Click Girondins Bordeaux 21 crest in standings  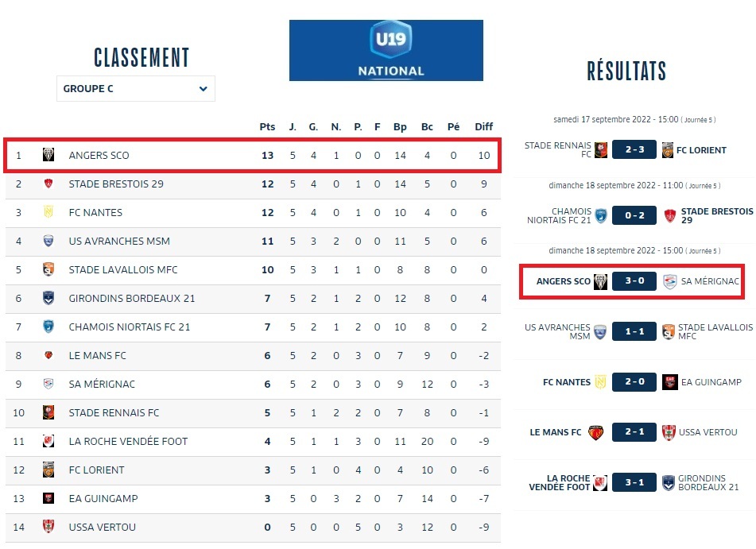click(48, 298)
